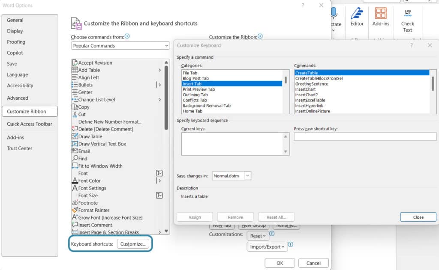This screenshot has width=439, height=270.
Task: Open the Reset customizations dropdown
Action: (258, 236)
